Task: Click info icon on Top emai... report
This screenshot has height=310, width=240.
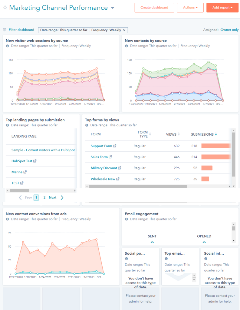Action: 166,259
